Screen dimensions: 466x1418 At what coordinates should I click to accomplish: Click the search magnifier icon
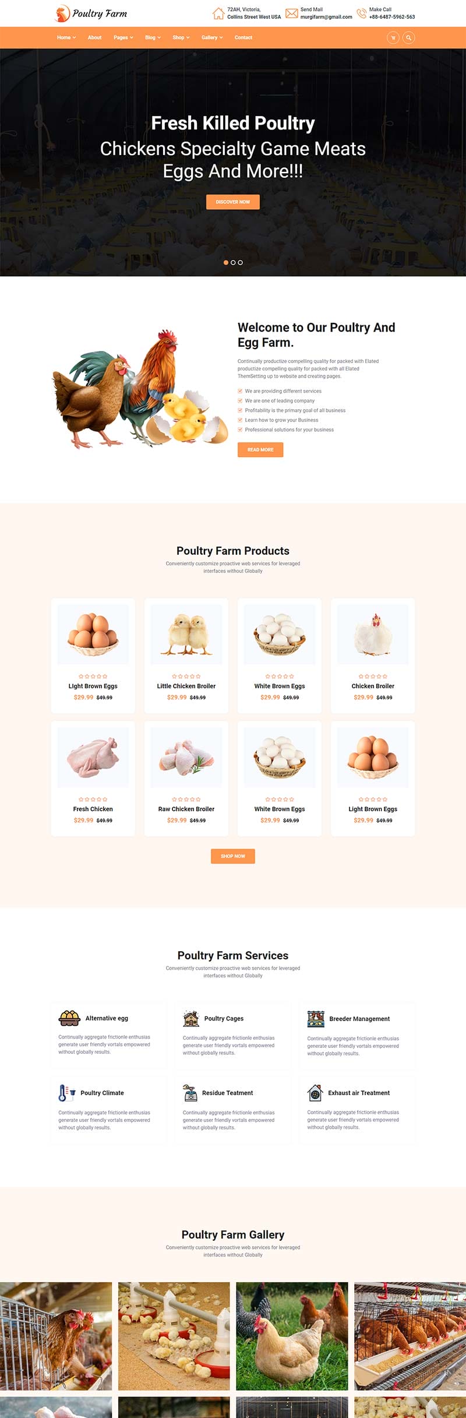409,37
